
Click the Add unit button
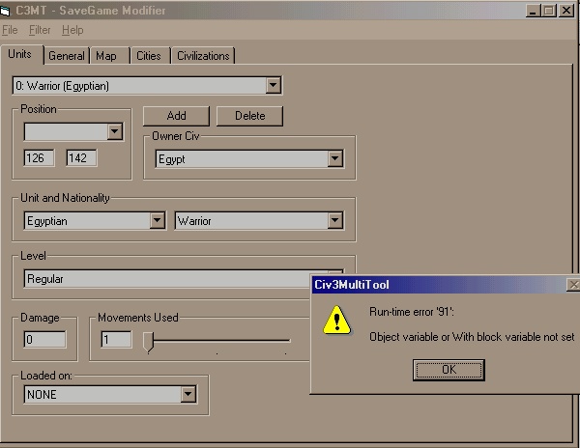pyautogui.click(x=176, y=116)
